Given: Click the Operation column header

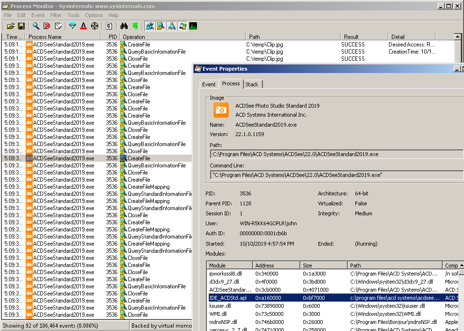Looking at the screenshot, I should (x=183, y=37).
